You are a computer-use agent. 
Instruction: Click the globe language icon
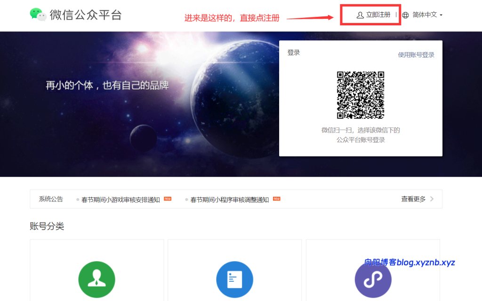pyautogui.click(x=406, y=15)
